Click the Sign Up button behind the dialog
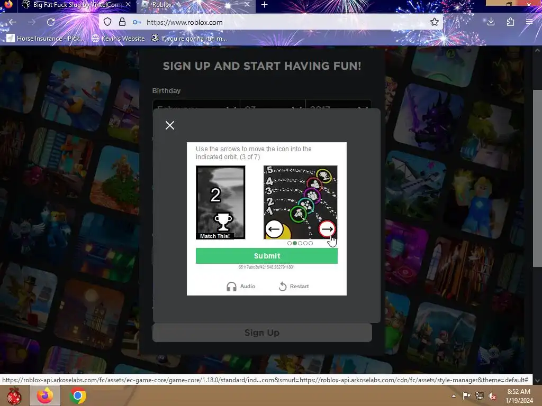The image size is (542, 406). [262, 333]
